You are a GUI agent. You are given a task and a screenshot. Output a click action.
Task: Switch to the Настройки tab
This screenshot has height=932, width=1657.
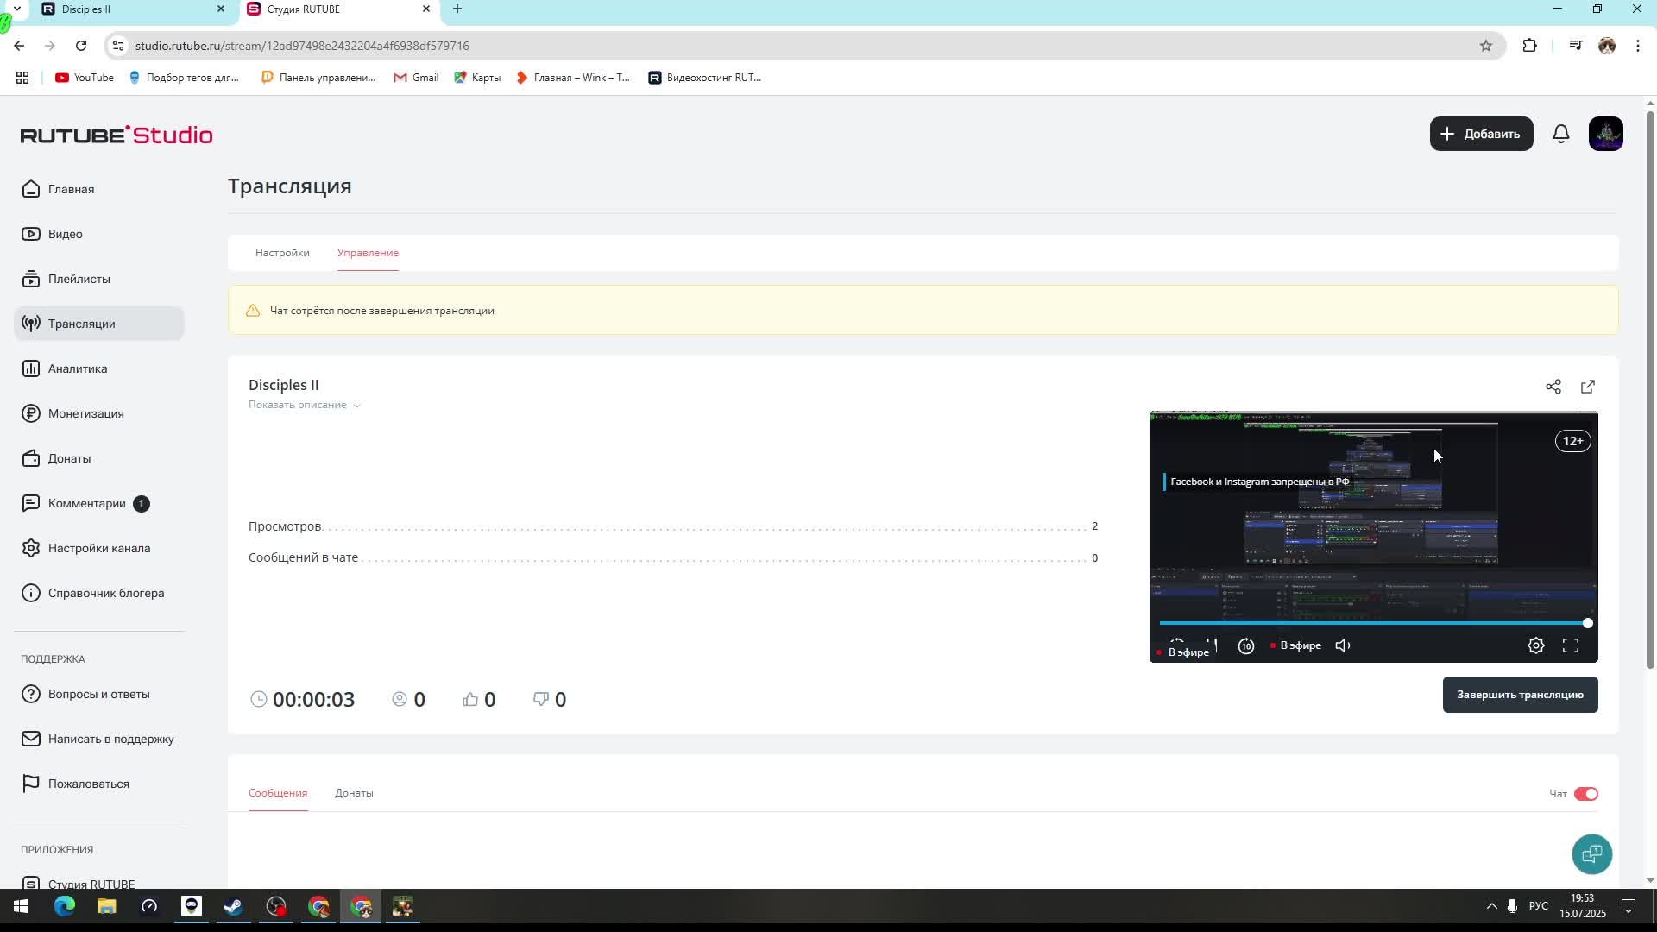click(x=282, y=253)
